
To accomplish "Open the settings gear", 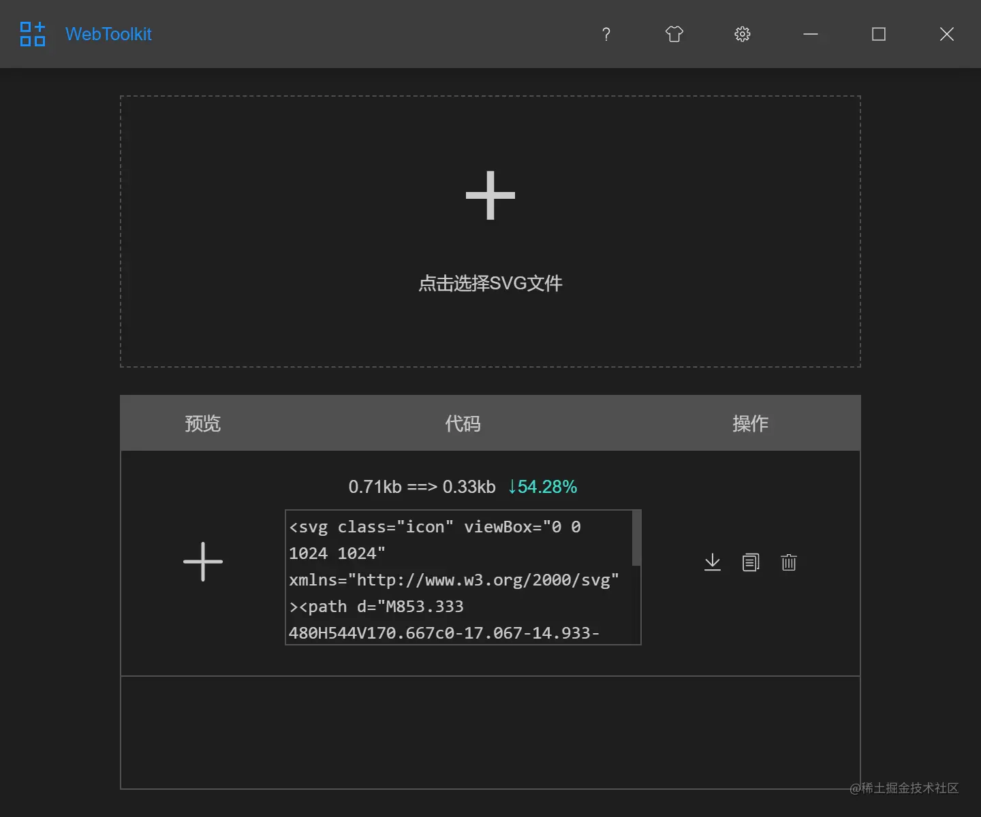I will 742,34.
